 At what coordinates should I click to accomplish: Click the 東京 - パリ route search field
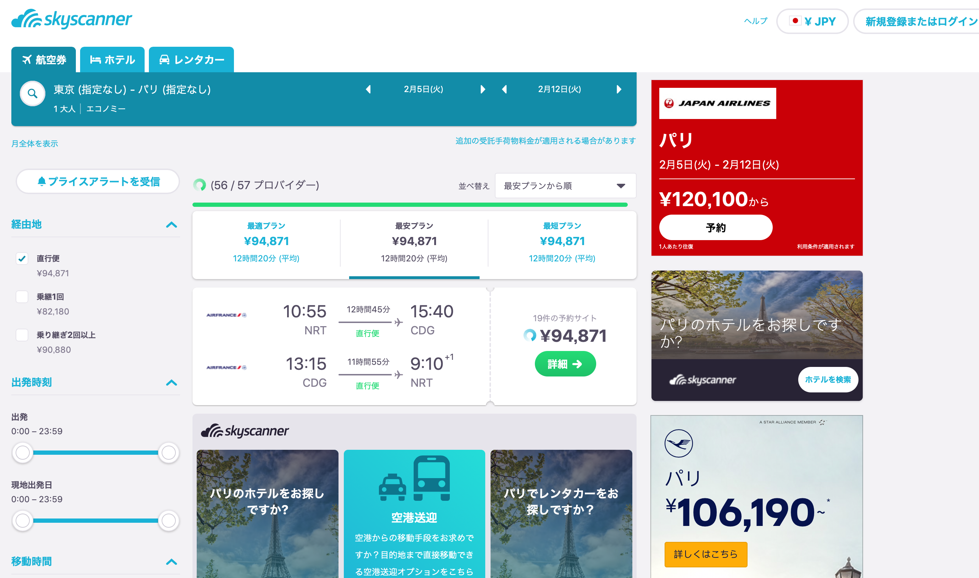[x=132, y=90]
